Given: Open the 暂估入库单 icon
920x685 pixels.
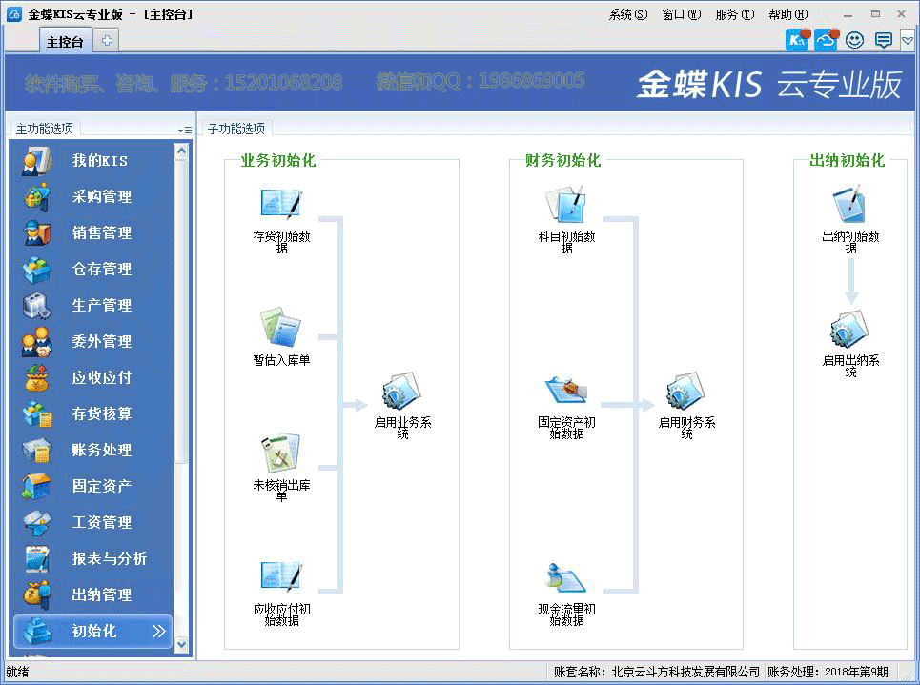Looking at the screenshot, I should point(281,327).
